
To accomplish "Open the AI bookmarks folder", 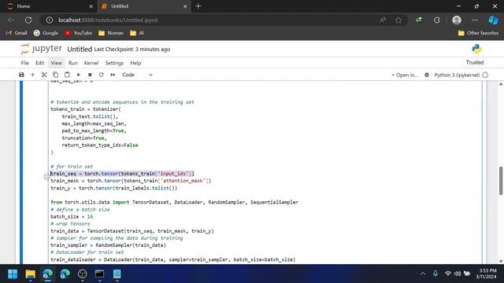I will tap(137, 33).
